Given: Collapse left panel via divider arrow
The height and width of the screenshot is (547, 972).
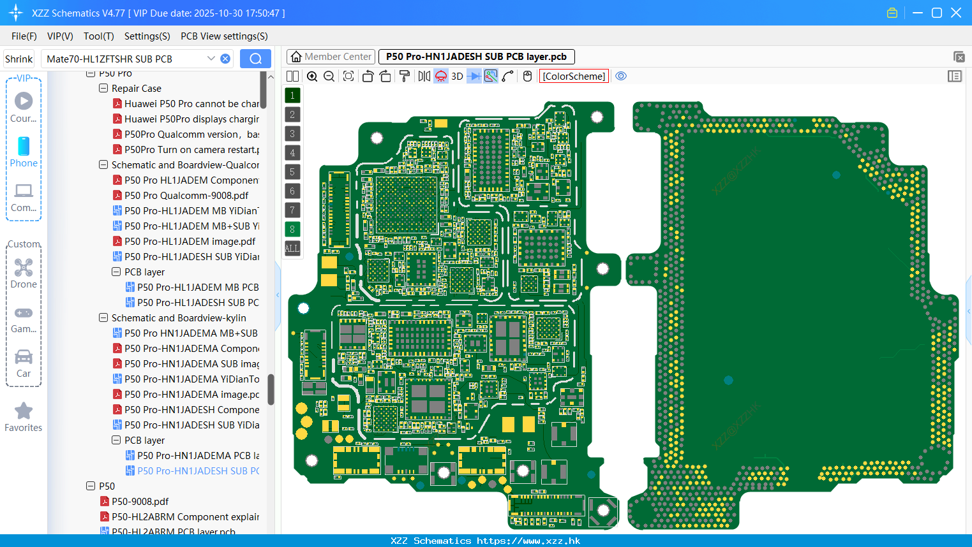Looking at the screenshot, I should (x=278, y=295).
